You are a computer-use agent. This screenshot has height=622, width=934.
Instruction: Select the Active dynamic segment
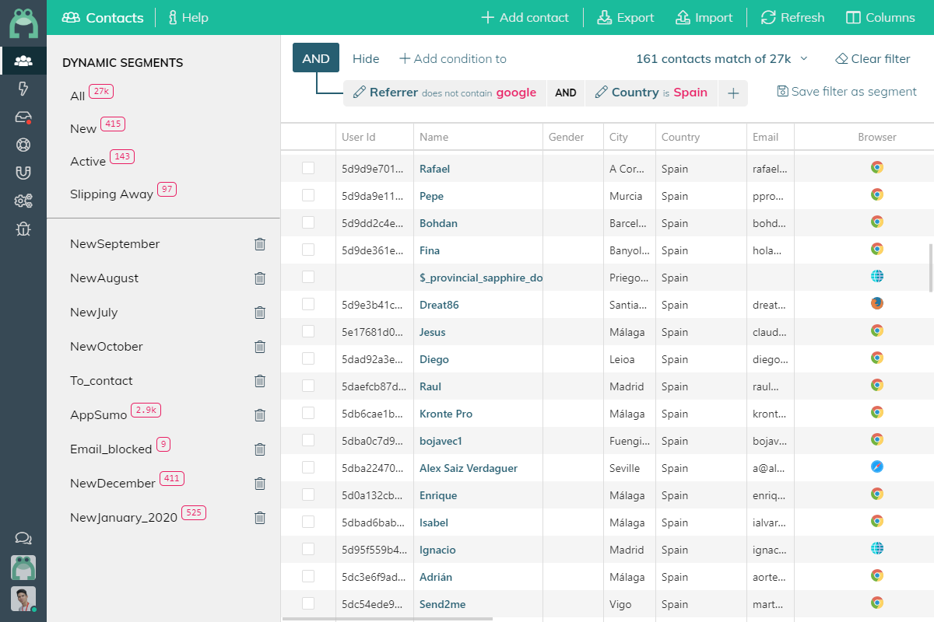click(x=88, y=161)
